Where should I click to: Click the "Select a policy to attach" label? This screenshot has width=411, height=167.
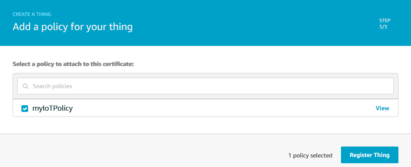(x=73, y=65)
